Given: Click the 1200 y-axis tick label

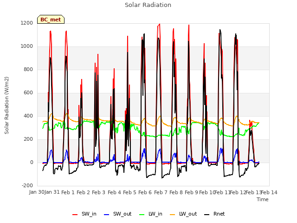Looking at the screenshot, I should (x=27, y=23).
